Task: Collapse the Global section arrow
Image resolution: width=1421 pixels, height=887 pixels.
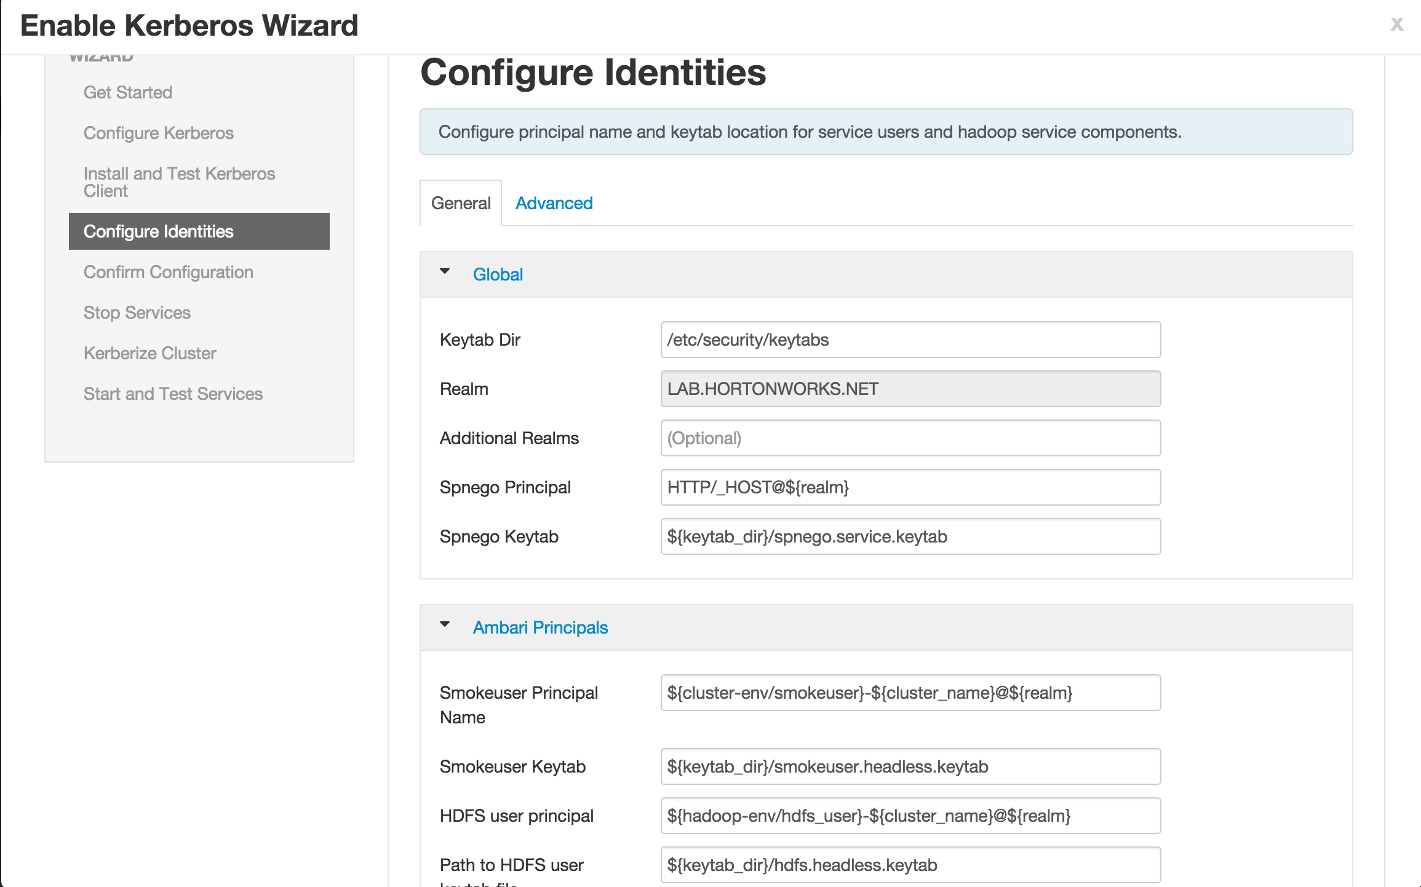Action: (x=445, y=271)
